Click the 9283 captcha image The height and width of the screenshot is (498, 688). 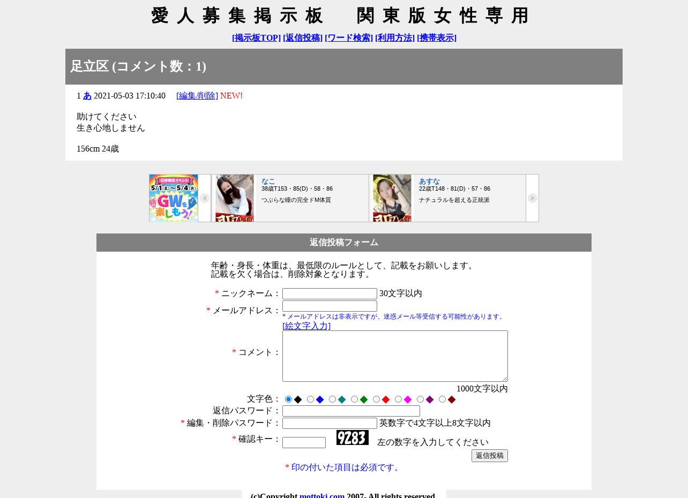coord(353,437)
